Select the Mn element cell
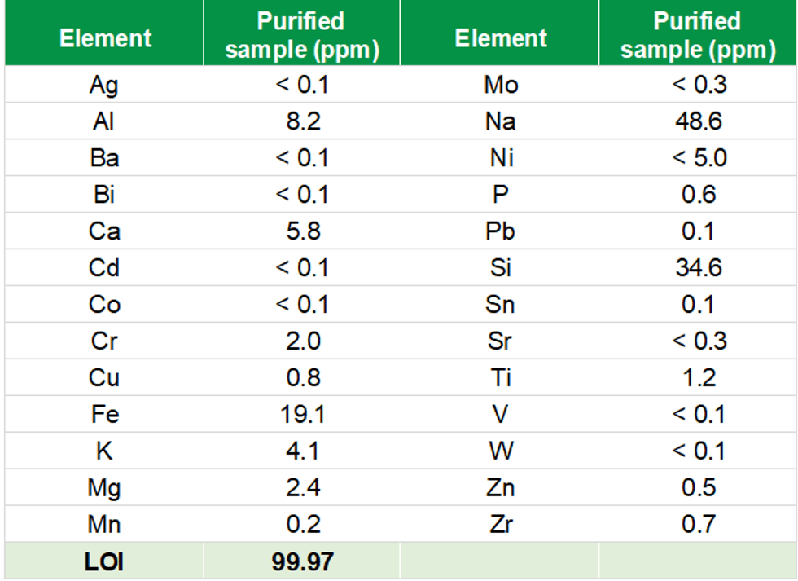798x581 pixels. pyautogui.click(x=104, y=524)
